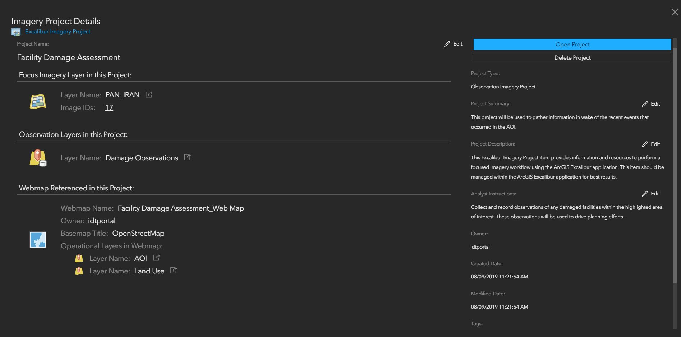Click the pencil icon beside Project Name
This screenshot has height=337, width=681.
447,44
